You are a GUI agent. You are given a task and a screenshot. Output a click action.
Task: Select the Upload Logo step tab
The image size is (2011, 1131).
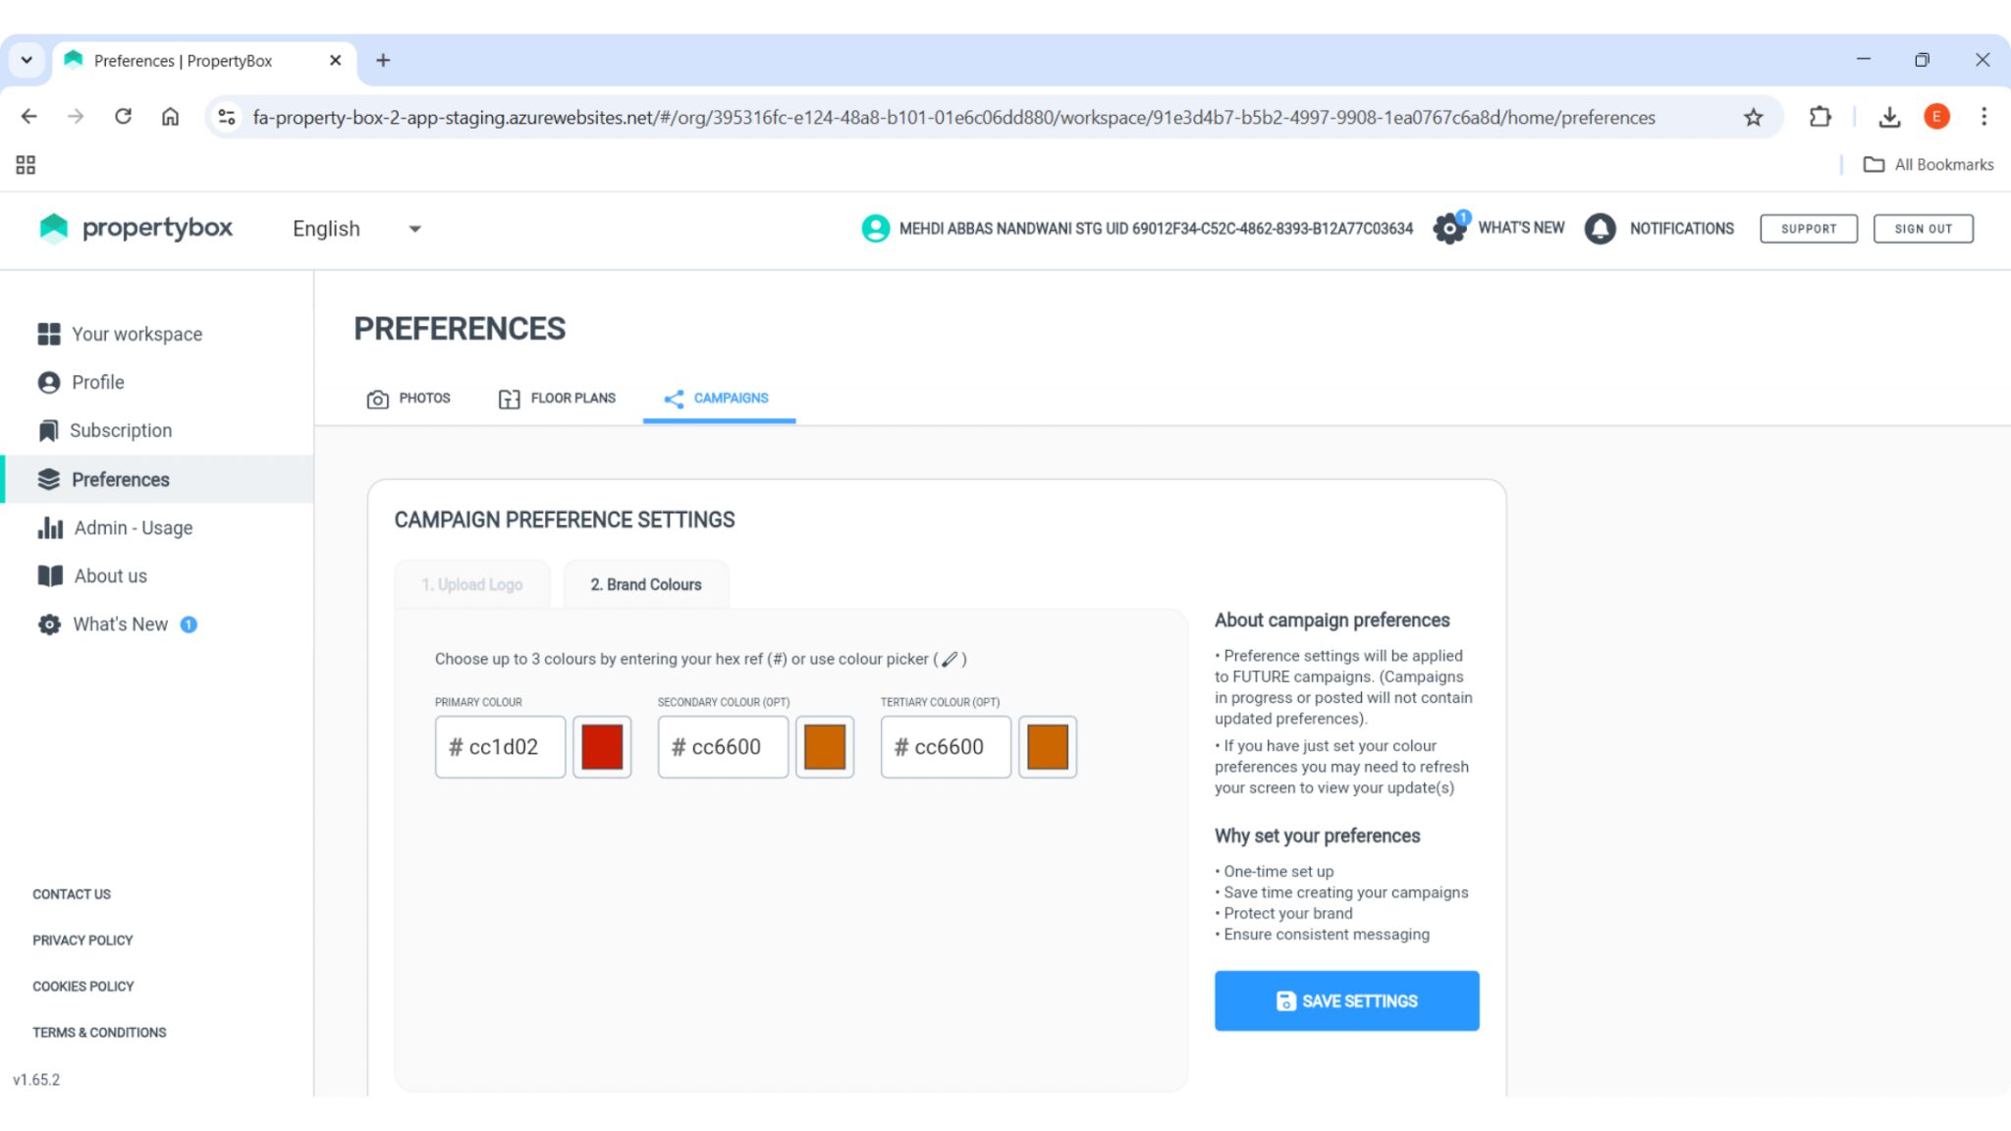pos(472,585)
